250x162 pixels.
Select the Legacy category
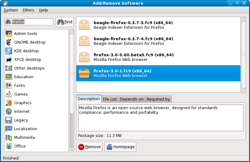37,120
